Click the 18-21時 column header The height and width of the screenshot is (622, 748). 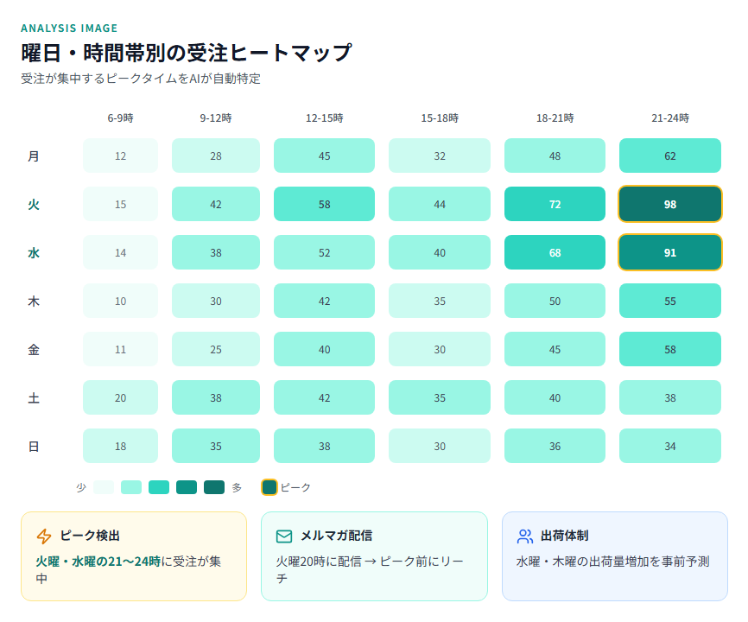click(x=555, y=117)
